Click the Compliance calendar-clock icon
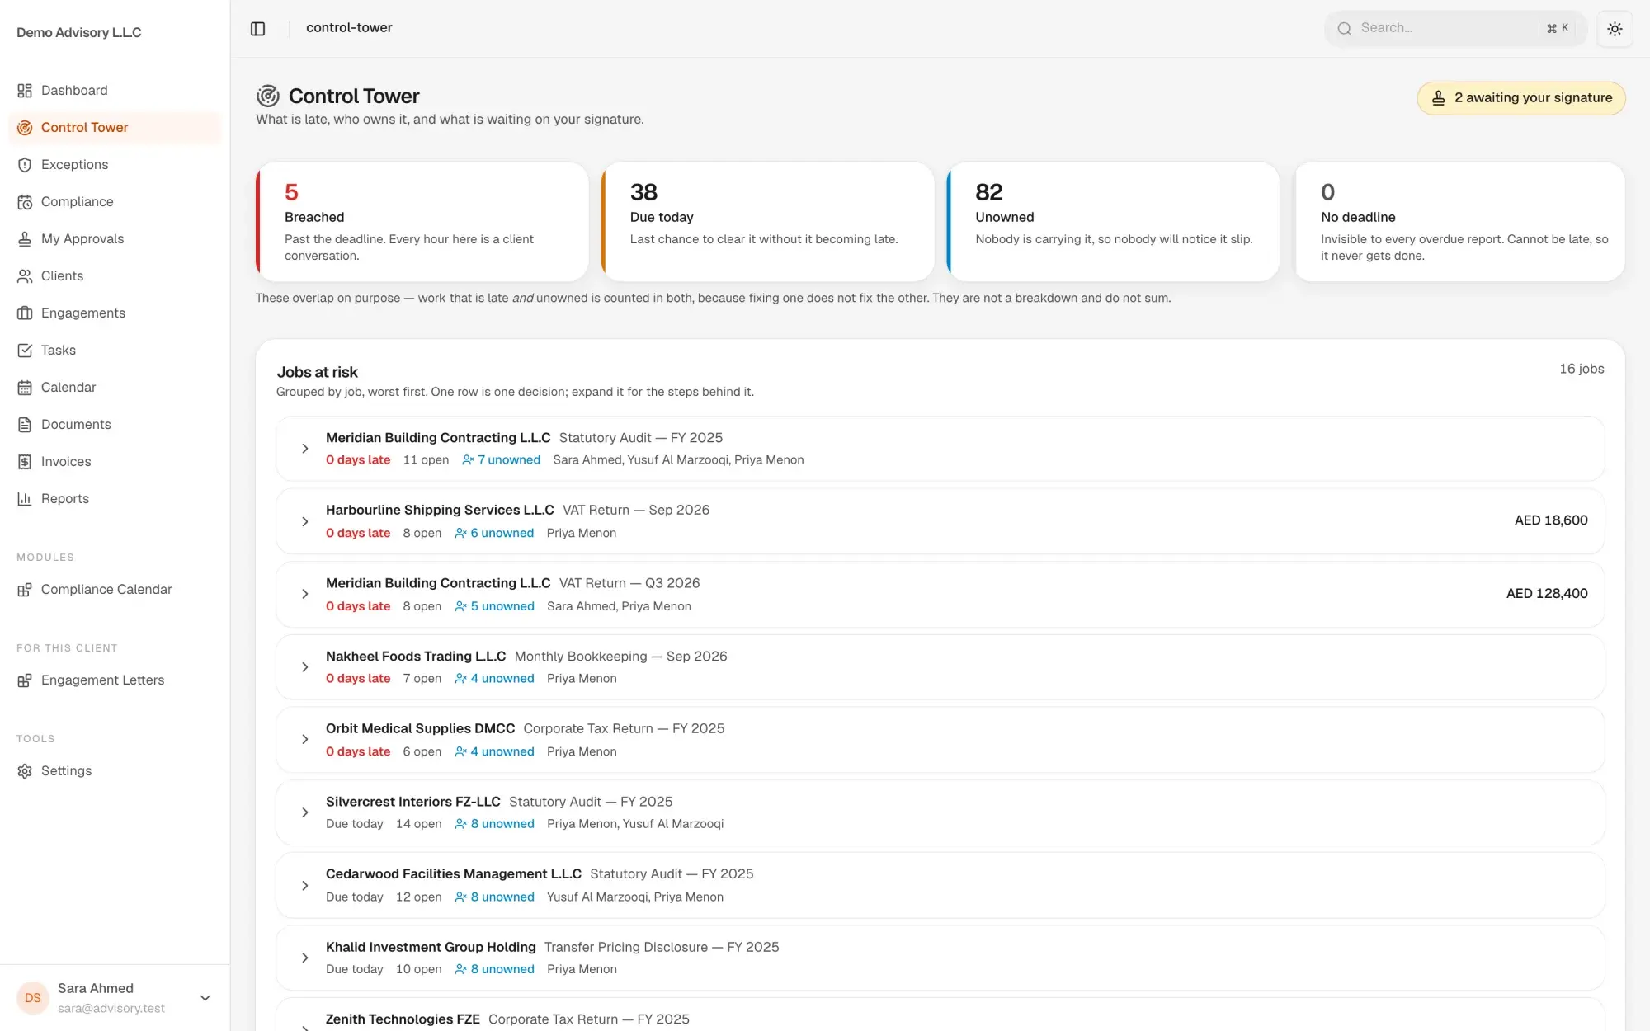1650x1031 pixels. [x=25, y=202]
